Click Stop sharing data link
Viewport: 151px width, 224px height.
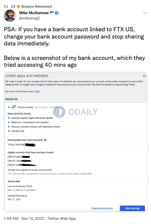(x=102, y=208)
